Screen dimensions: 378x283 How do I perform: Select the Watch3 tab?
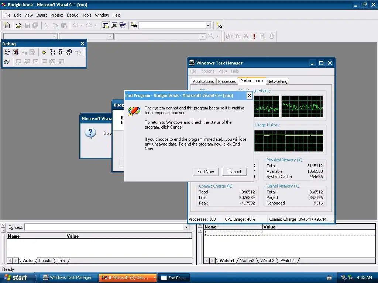click(267, 261)
